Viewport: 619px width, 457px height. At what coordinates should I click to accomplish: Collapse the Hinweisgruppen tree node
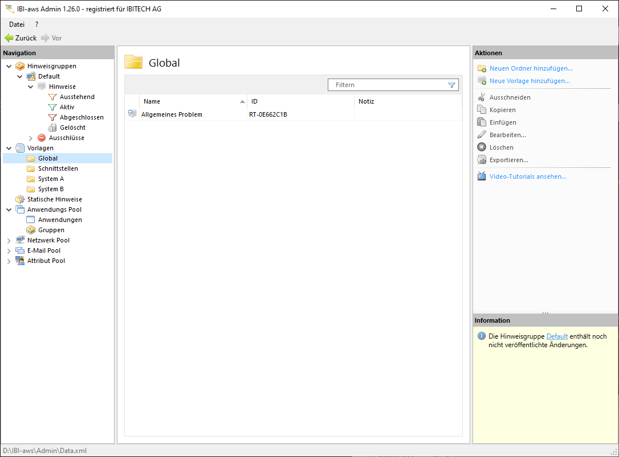point(9,67)
